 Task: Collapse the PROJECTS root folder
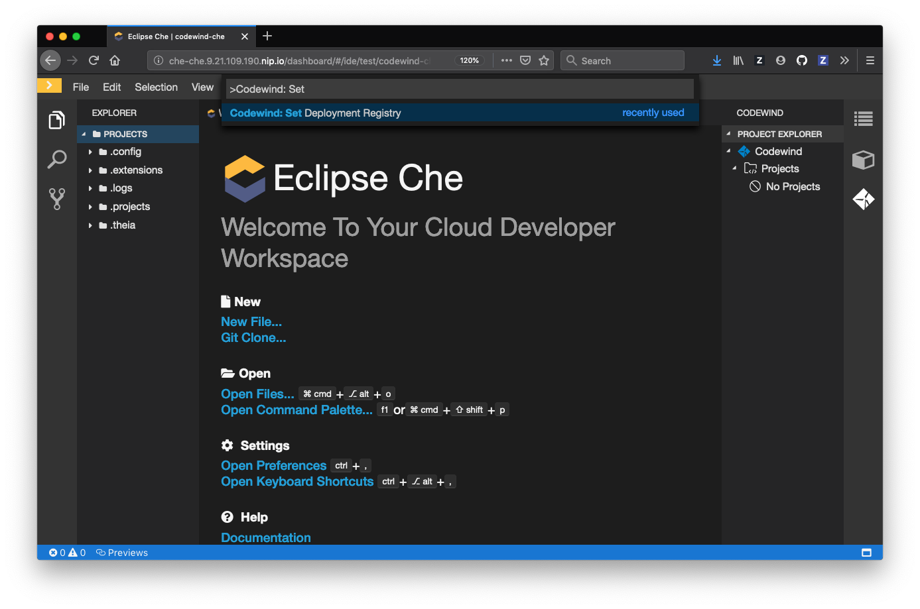84,134
